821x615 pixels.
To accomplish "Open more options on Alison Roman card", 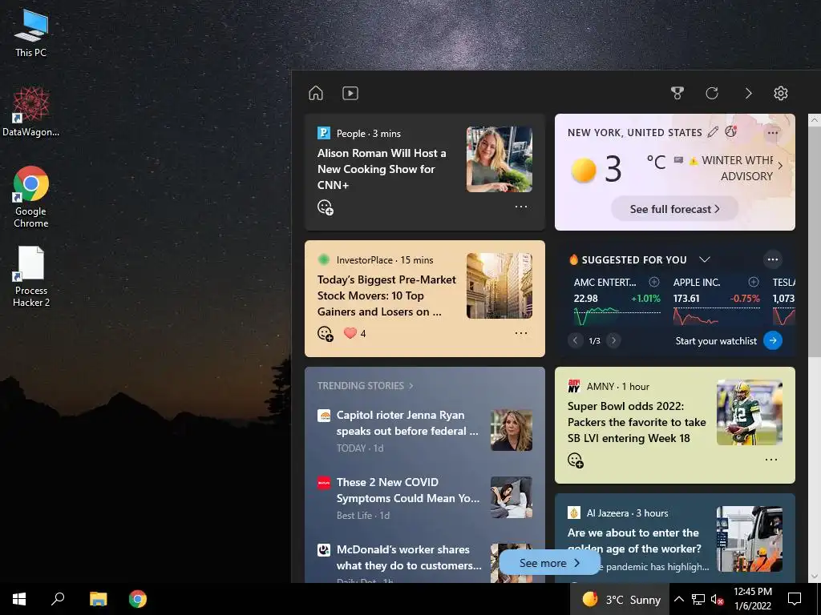I will pos(521,207).
